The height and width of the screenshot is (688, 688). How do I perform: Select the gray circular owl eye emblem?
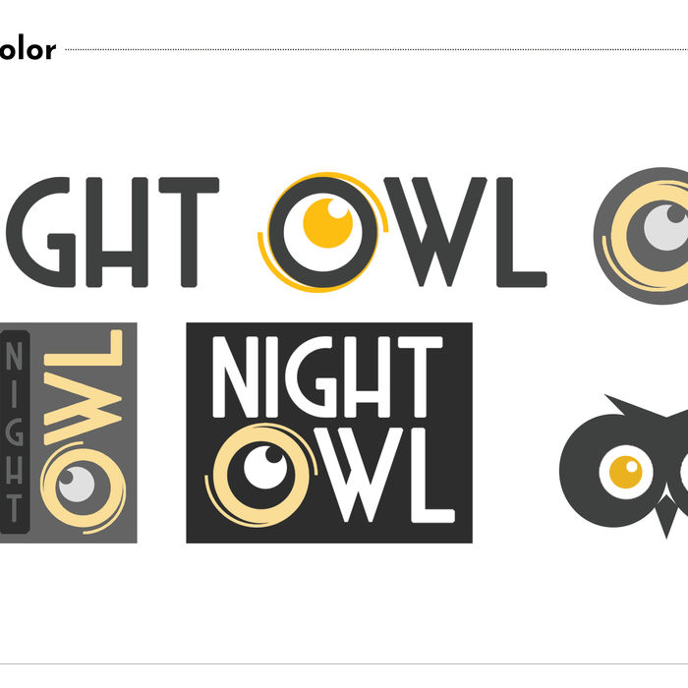pos(641,236)
